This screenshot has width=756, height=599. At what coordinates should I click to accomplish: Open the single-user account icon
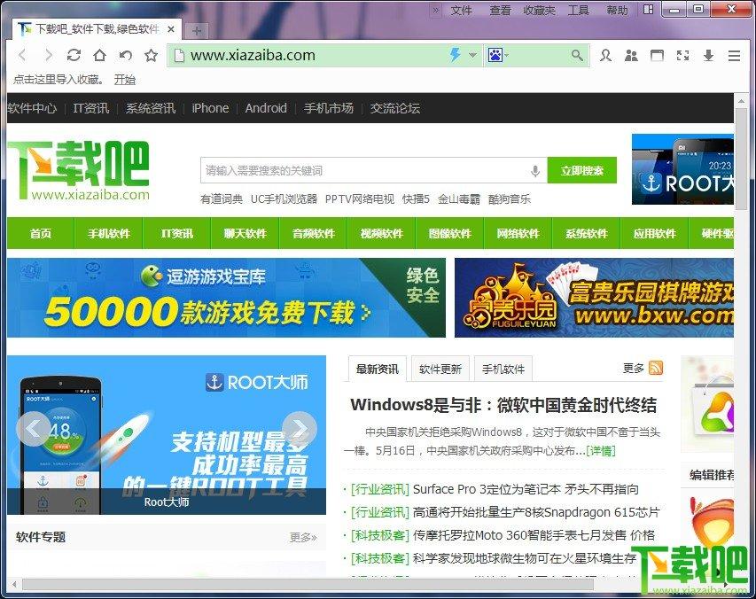click(x=605, y=56)
